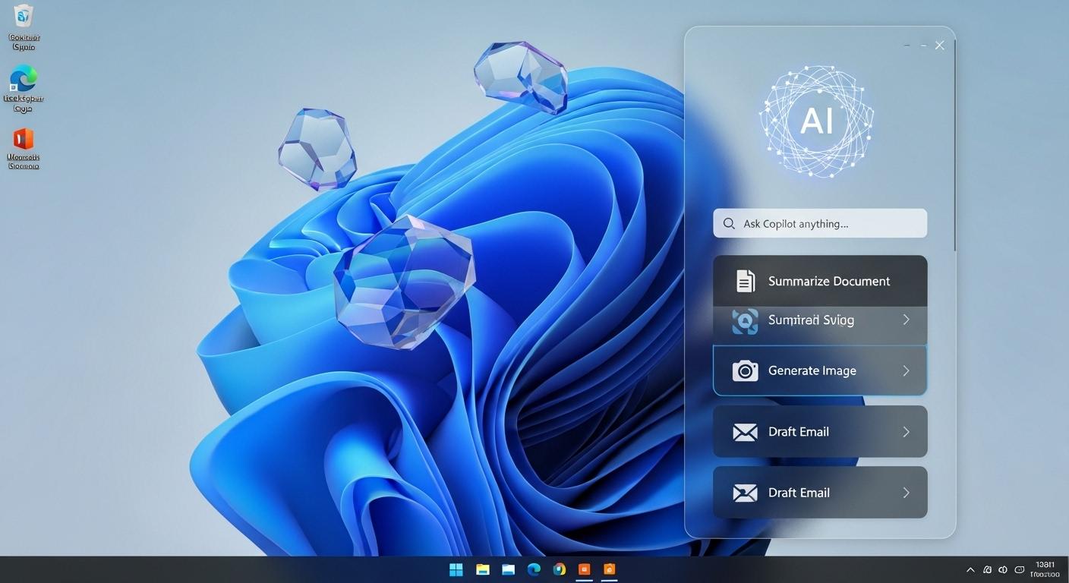1069x583 pixels.
Task: Launch Chrome from the taskbar
Action: coord(560,569)
